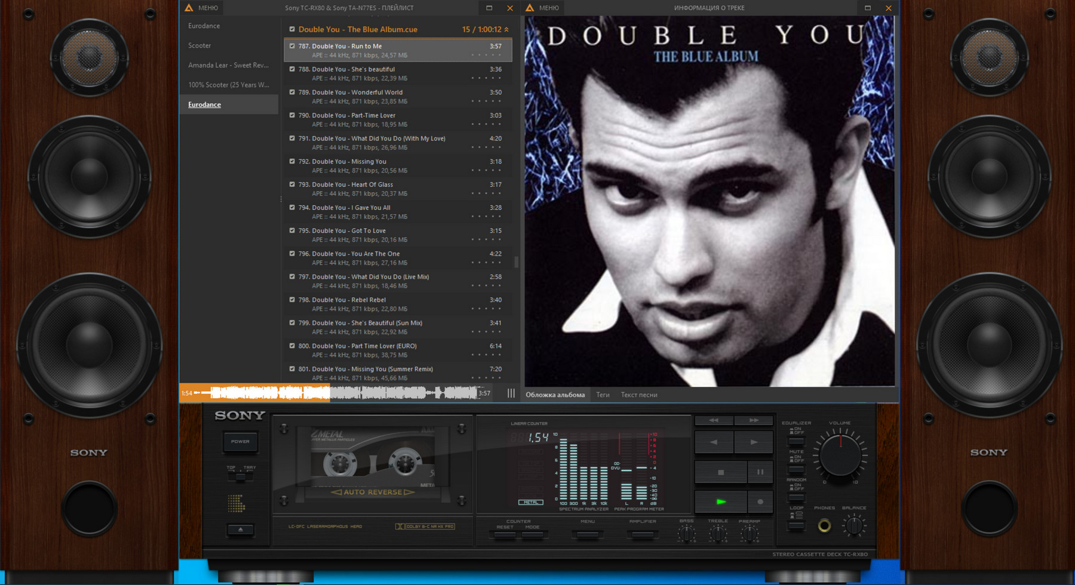Viewport: 1075px width, 585px height.
Task: Select track 788 She's beautiful
Action: (x=398, y=73)
